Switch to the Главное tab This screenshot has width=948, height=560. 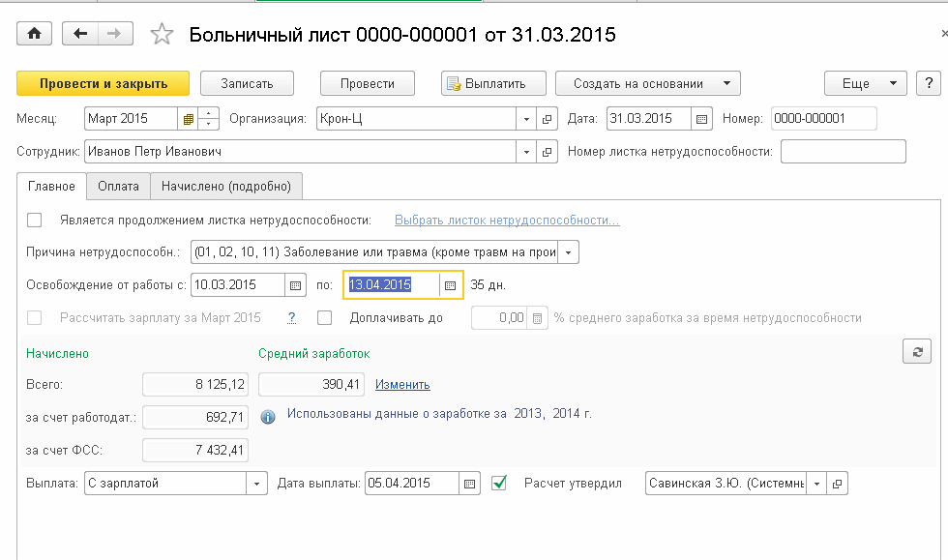51,187
